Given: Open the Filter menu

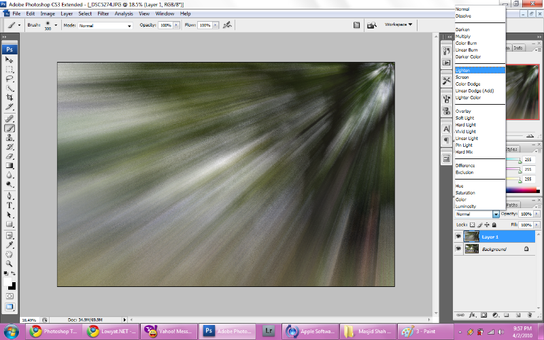Looking at the screenshot, I should click(x=103, y=14).
